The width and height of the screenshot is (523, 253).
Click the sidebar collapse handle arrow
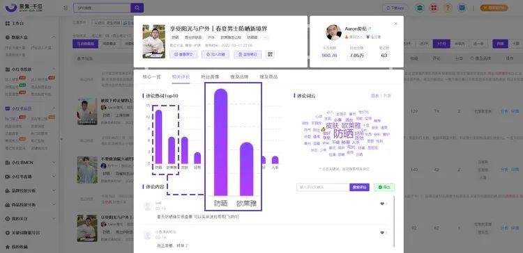point(61,139)
